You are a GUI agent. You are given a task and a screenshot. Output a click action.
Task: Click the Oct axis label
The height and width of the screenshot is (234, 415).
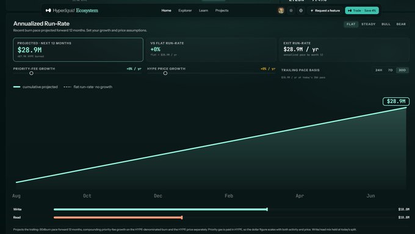point(87,196)
